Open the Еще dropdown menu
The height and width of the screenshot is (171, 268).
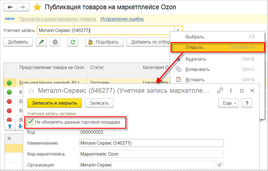[228, 103]
